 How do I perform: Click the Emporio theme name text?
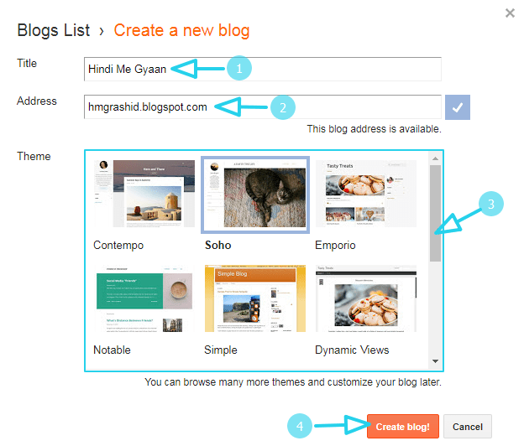(x=335, y=245)
